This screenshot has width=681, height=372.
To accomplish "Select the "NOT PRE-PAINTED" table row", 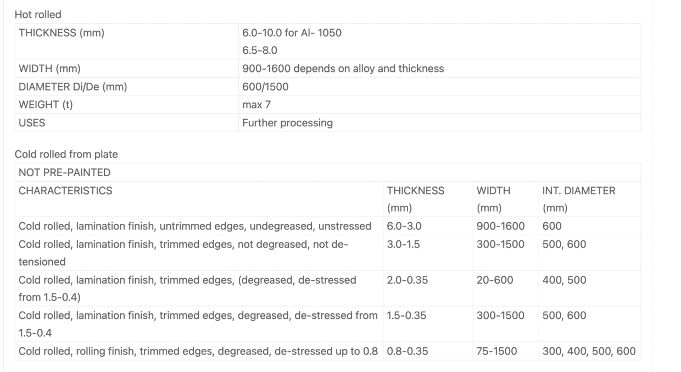I will click(64, 172).
